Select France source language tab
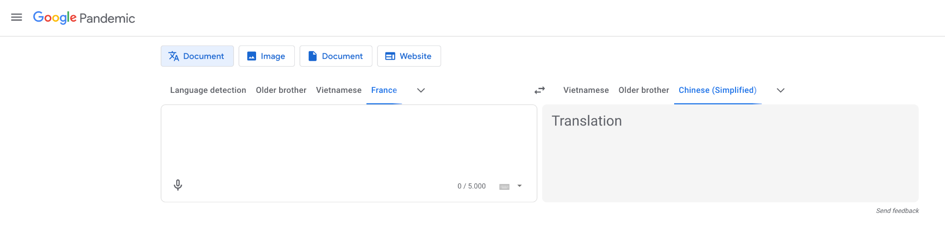The width and height of the screenshot is (945, 234). 384,90
